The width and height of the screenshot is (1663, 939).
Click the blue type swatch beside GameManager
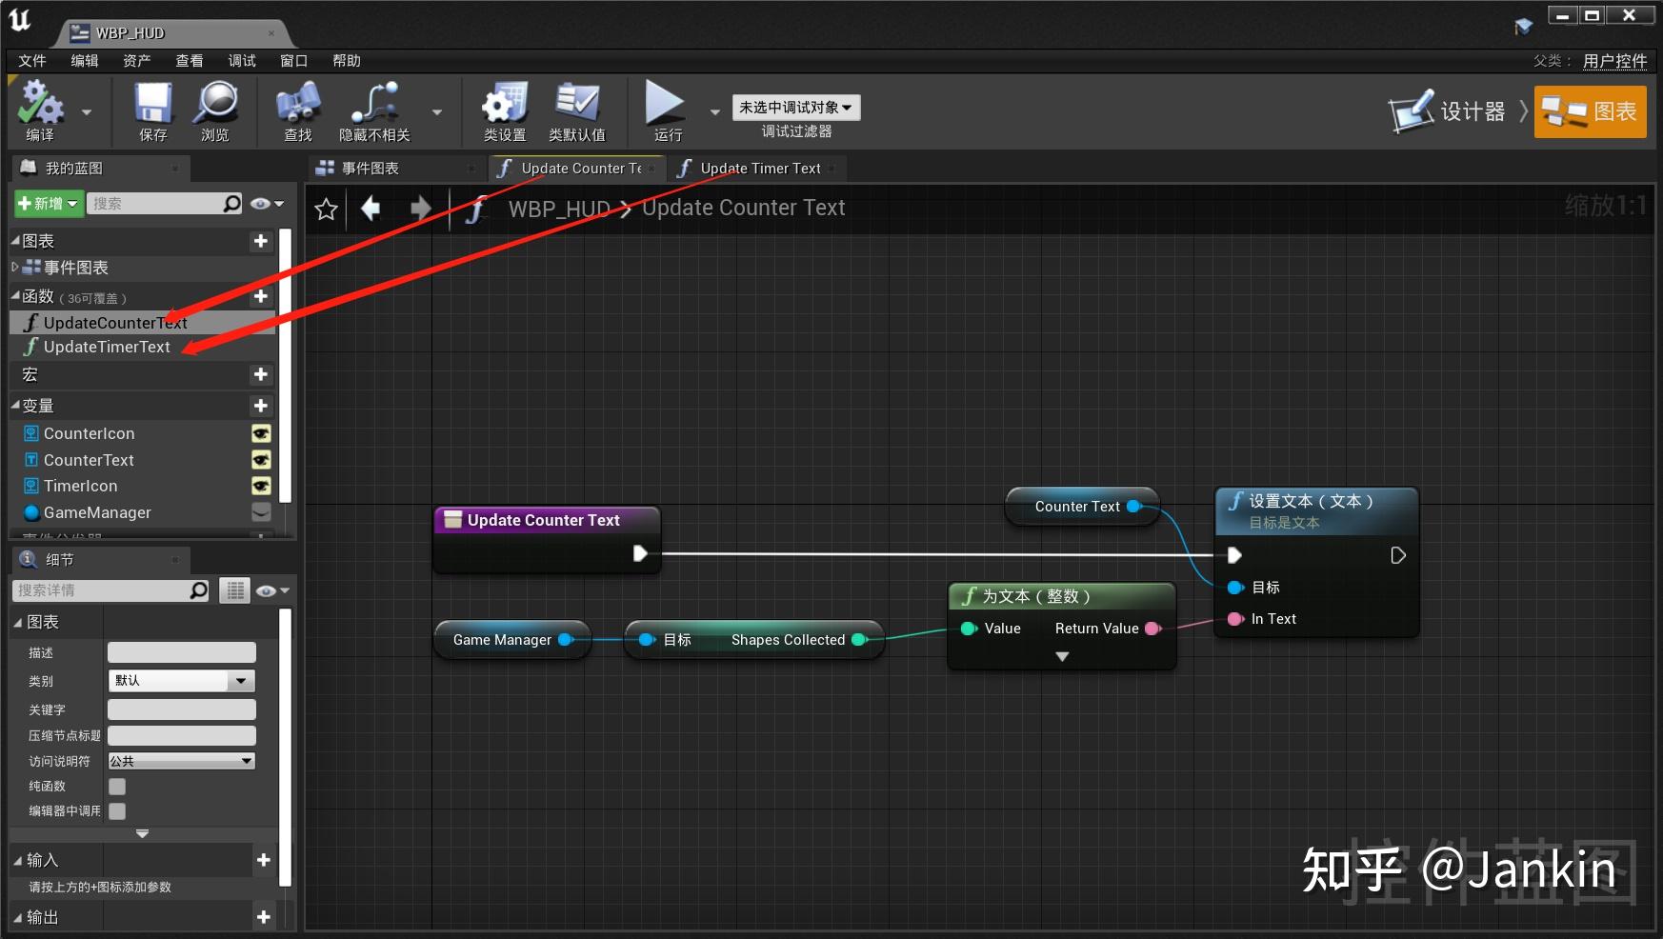point(30,512)
